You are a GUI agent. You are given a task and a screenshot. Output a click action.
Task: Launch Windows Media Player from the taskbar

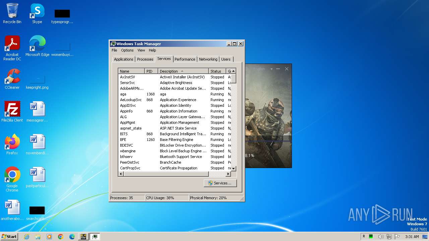[x=49, y=237]
